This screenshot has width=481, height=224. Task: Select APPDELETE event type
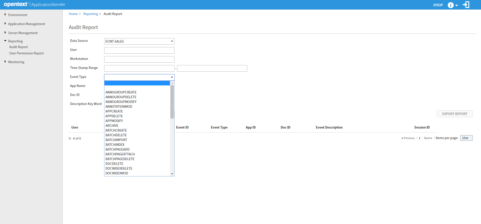(114, 116)
